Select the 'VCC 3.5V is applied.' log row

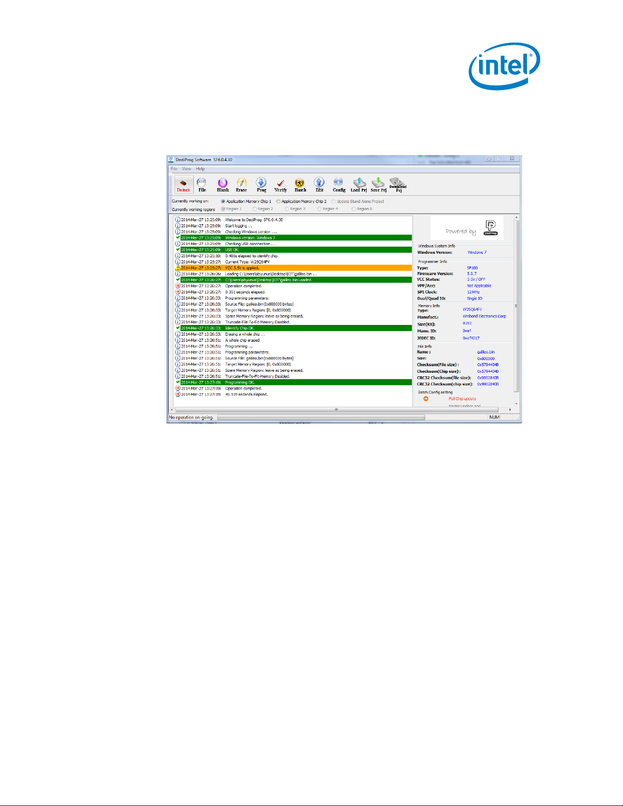296,267
